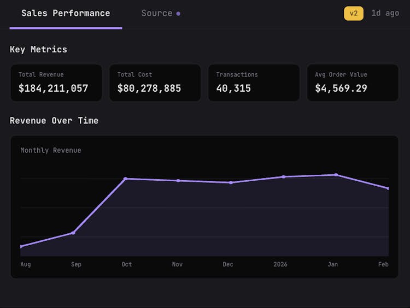
Task: Click the Revenue Over Time heading
Action: 54,120
